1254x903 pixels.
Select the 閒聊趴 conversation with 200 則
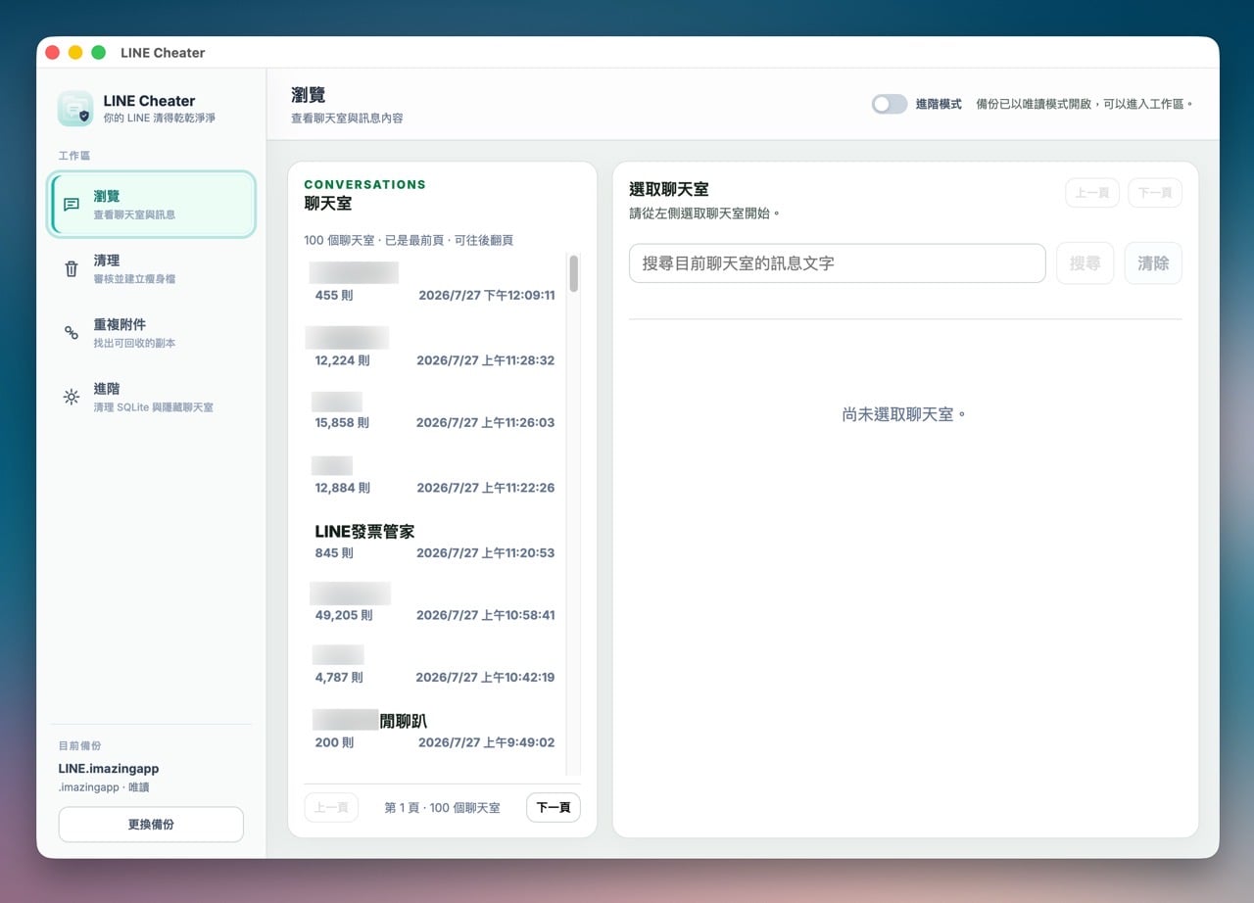434,732
